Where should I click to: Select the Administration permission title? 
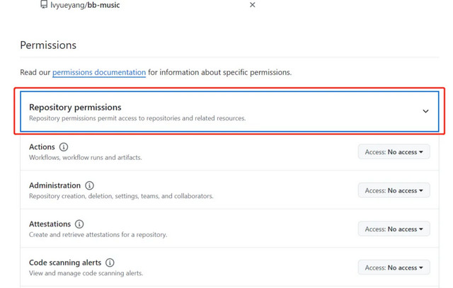[55, 185]
